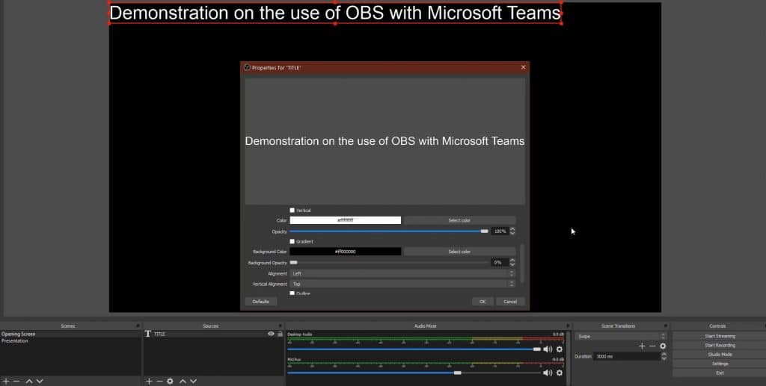Undock the Scenes panel via its header icon
This screenshot has height=386, width=766.
click(138, 326)
